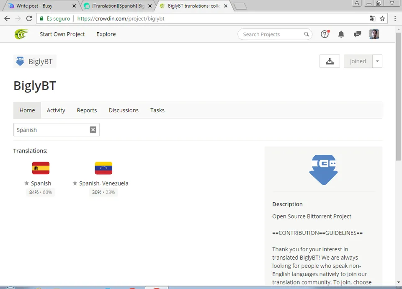Open the user avatar profile menu
The height and width of the screenshot is (289, 402).
374,34
